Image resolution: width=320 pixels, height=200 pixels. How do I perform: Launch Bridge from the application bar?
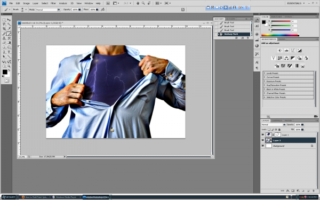108,3
